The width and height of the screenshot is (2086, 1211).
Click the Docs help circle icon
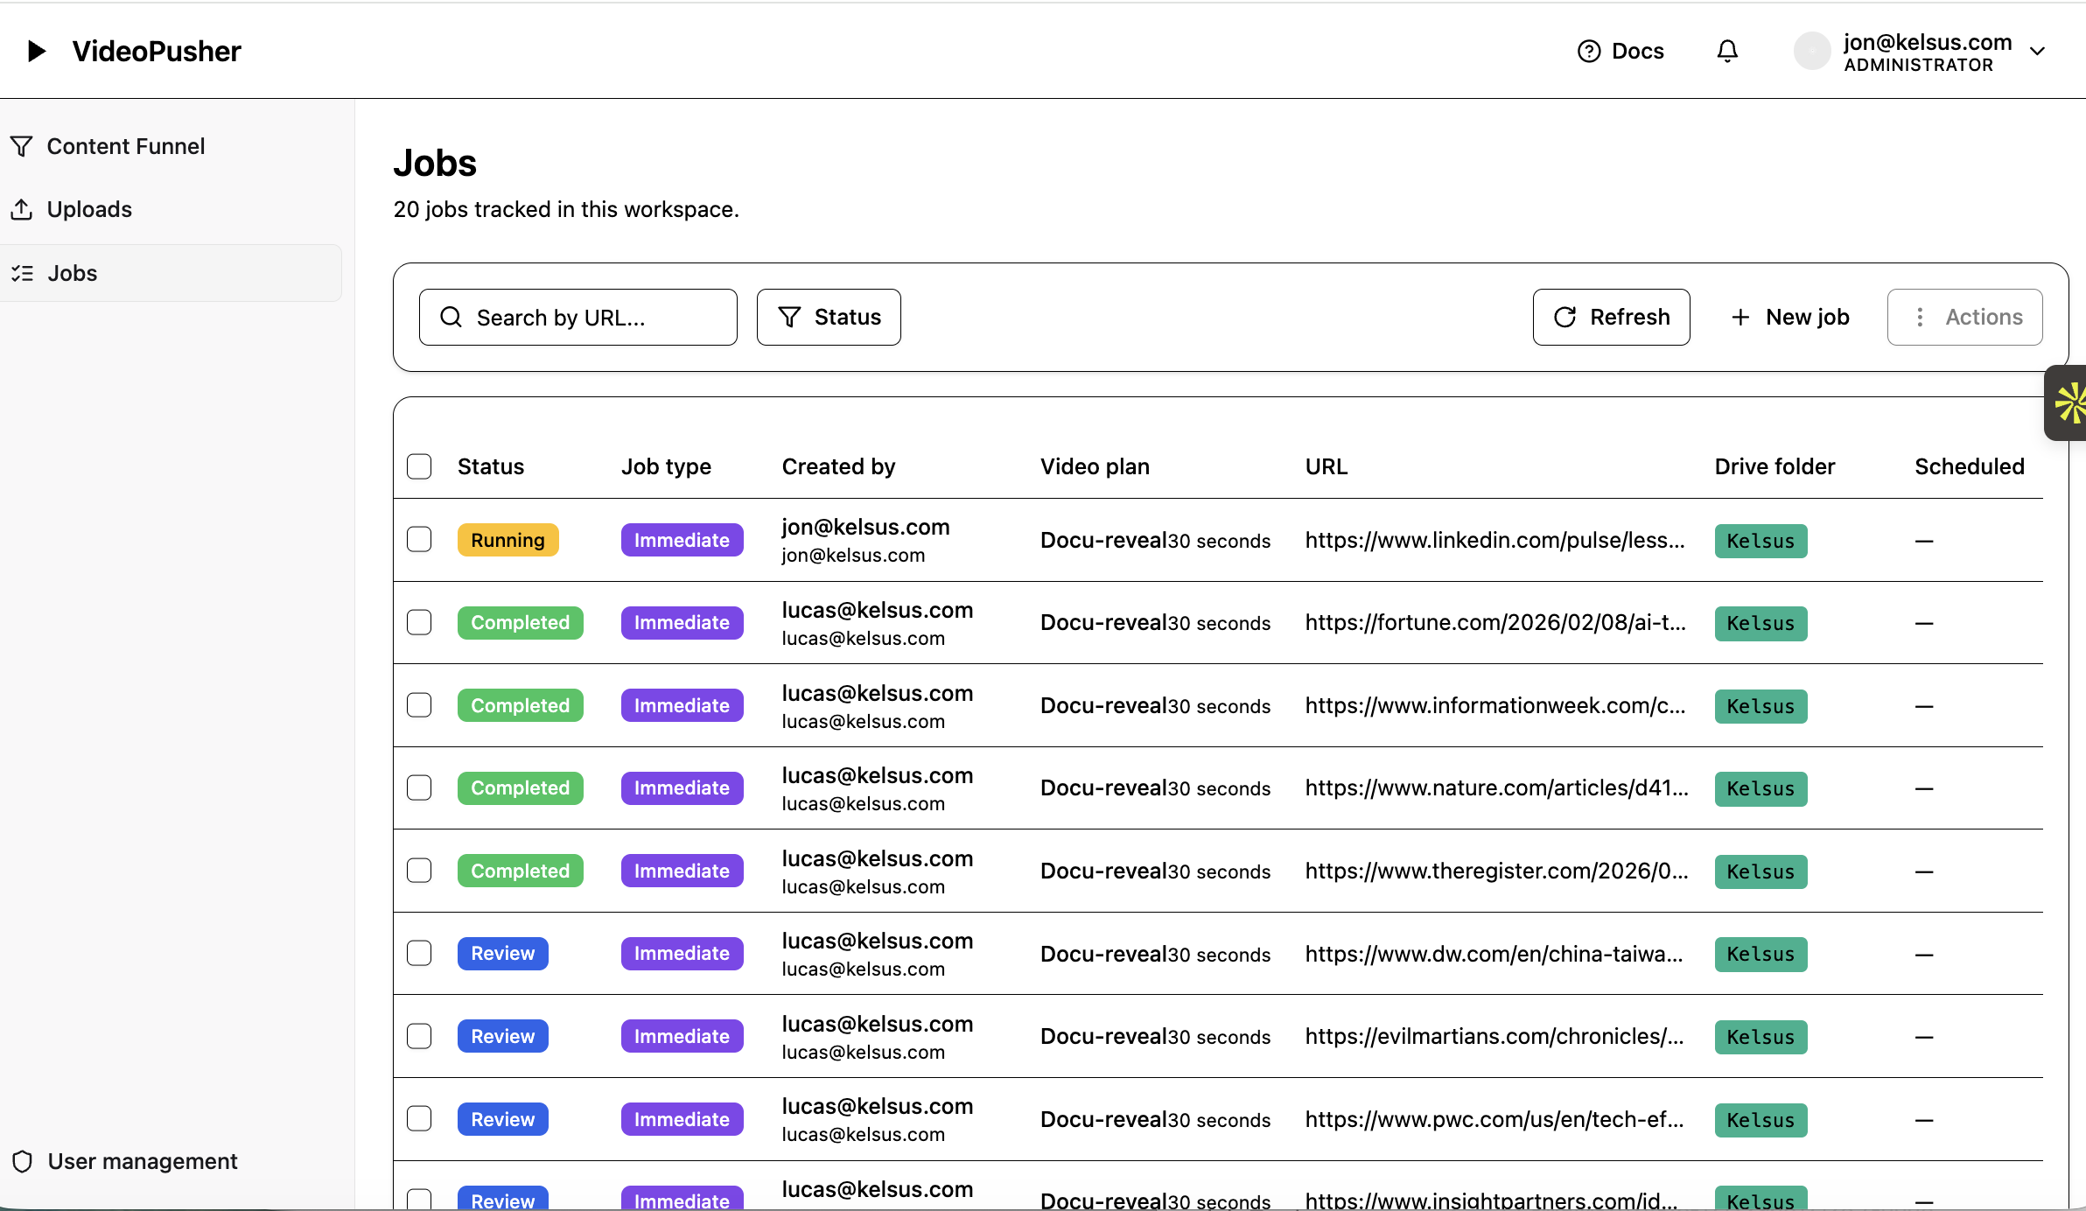pyautogui.click(x=1588, y=52)
